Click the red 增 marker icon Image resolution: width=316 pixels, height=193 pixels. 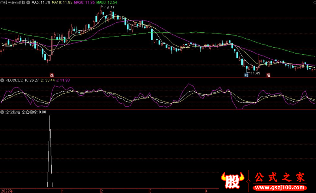(x=269, y=75)
